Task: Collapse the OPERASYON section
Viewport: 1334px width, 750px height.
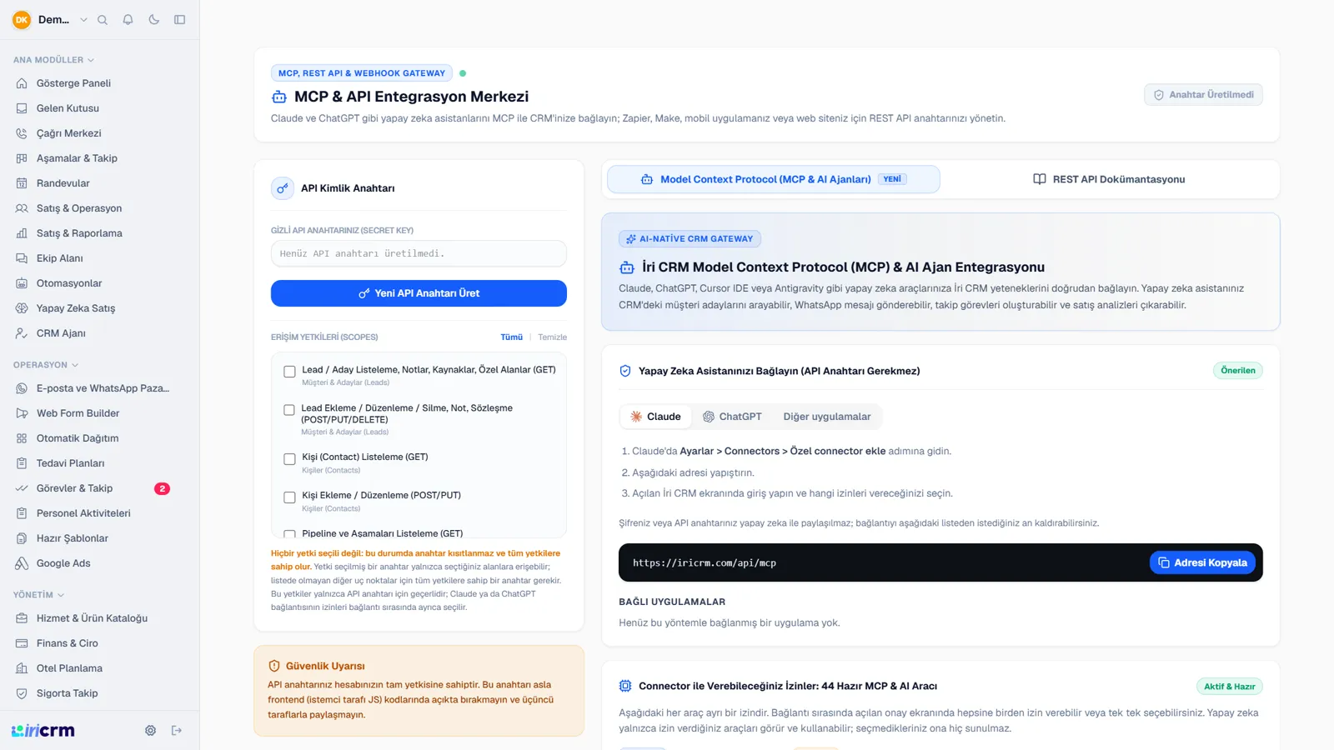Action: point(46,365)
